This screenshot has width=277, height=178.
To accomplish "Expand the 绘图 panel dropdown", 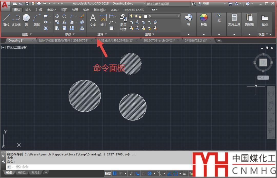I will [27, 34].
